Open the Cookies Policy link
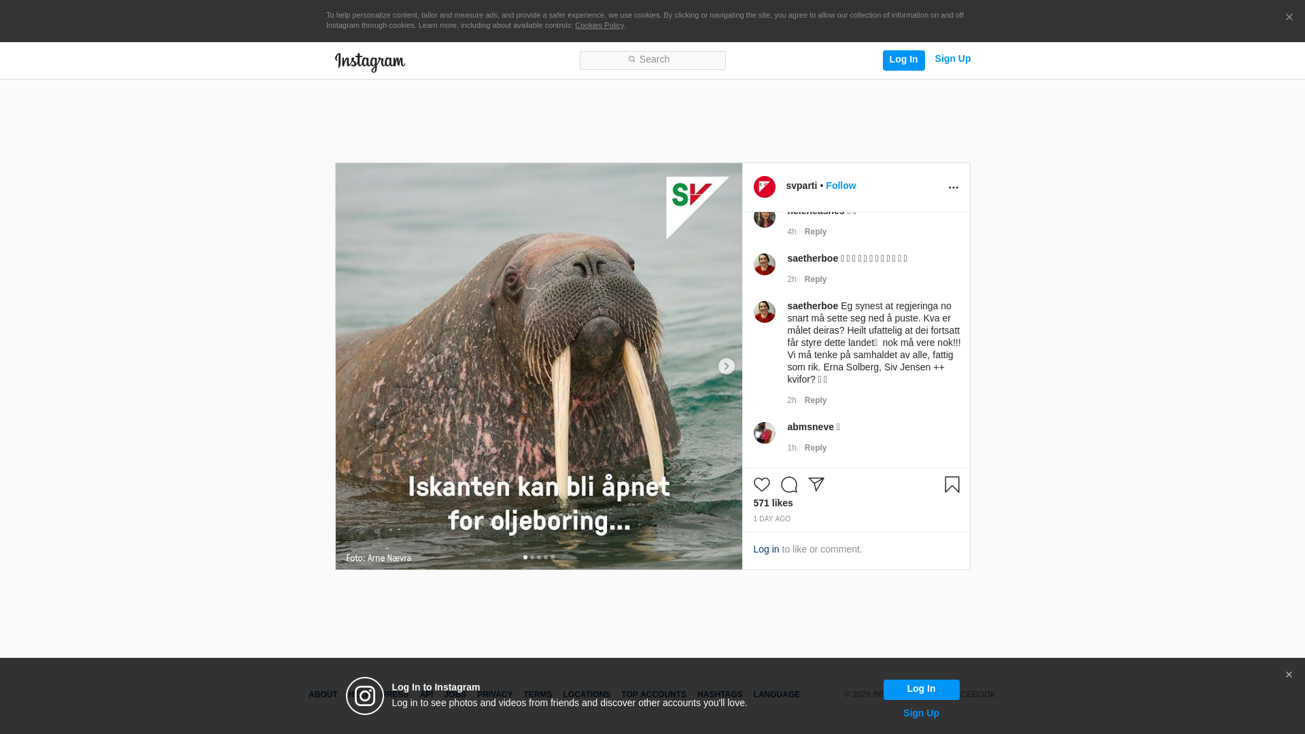The height and width of the screenshot is (734, 1305). pyautogui.click(x=599, y=25)
